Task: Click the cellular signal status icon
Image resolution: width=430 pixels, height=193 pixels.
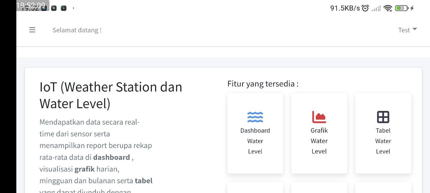Action: click(x=376, y=8)
